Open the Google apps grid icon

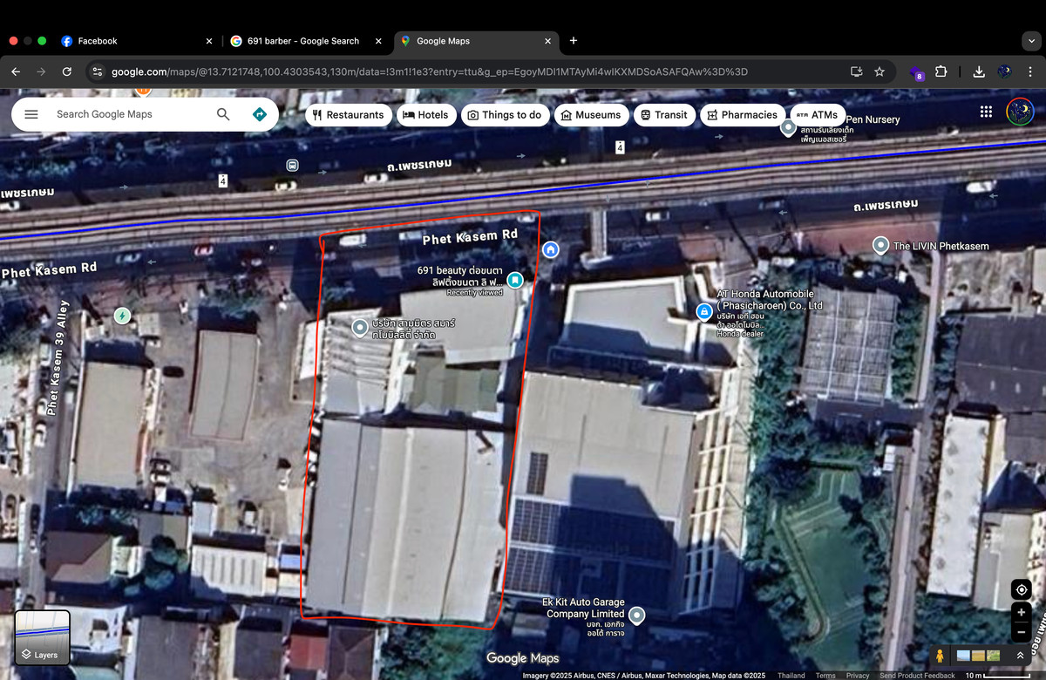point(986,112)
